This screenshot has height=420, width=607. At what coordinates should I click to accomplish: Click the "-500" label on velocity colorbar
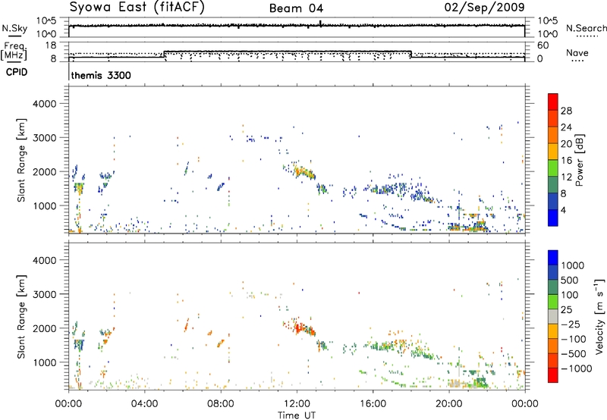point(574,353)
